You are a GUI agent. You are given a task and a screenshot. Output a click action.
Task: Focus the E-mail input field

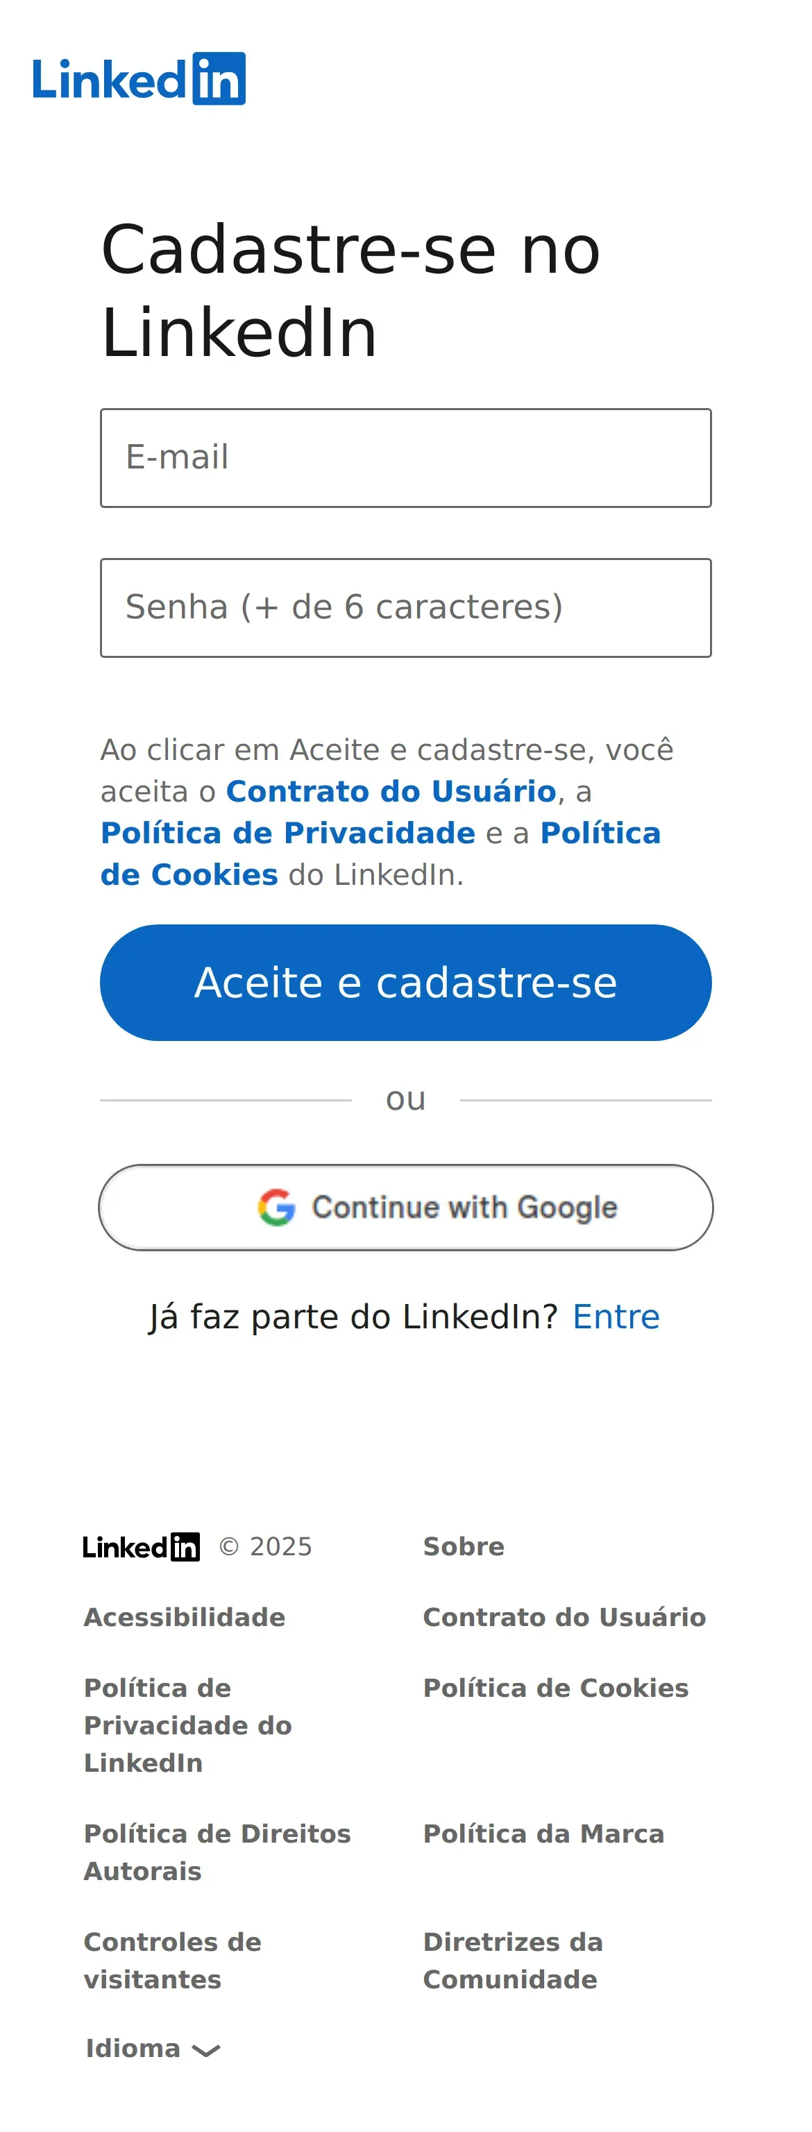click(x=405, y=457)
